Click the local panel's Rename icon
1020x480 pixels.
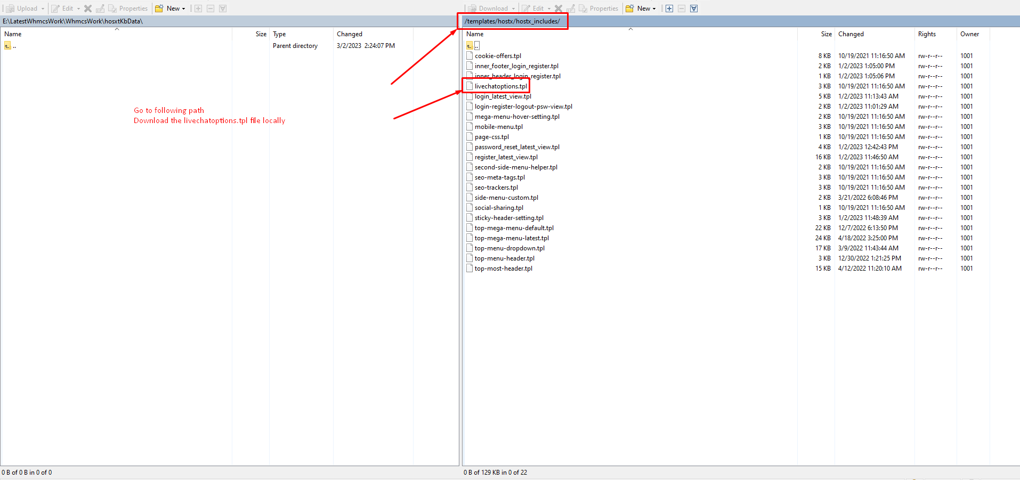pos(100,9)
